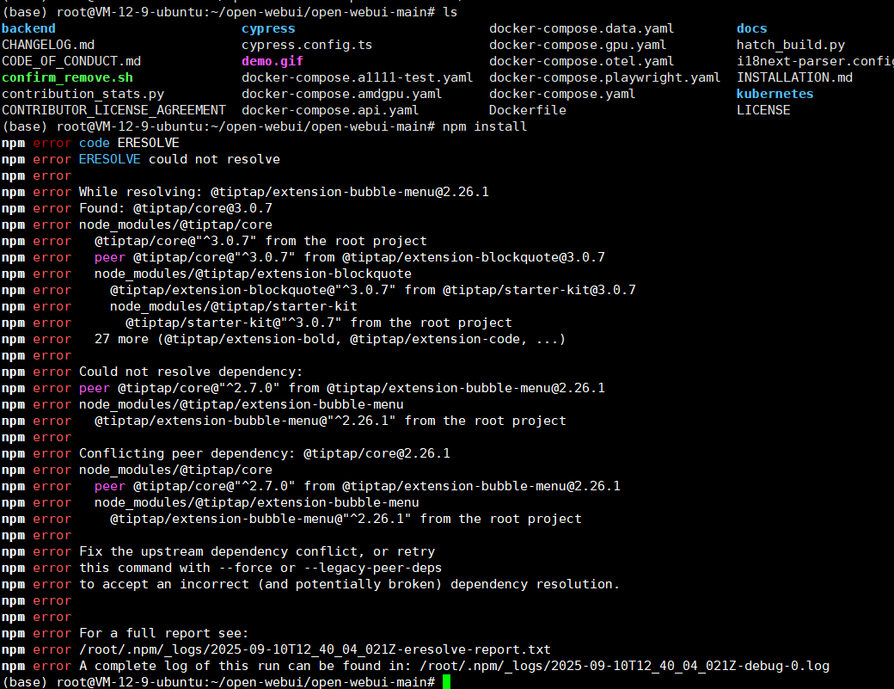Screen dimensions: 894x689
Task: Click 'docker-compose.data.yaml' file name
Action: tap(582, 28)
